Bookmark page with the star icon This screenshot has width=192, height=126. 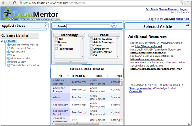pos(182,3)
